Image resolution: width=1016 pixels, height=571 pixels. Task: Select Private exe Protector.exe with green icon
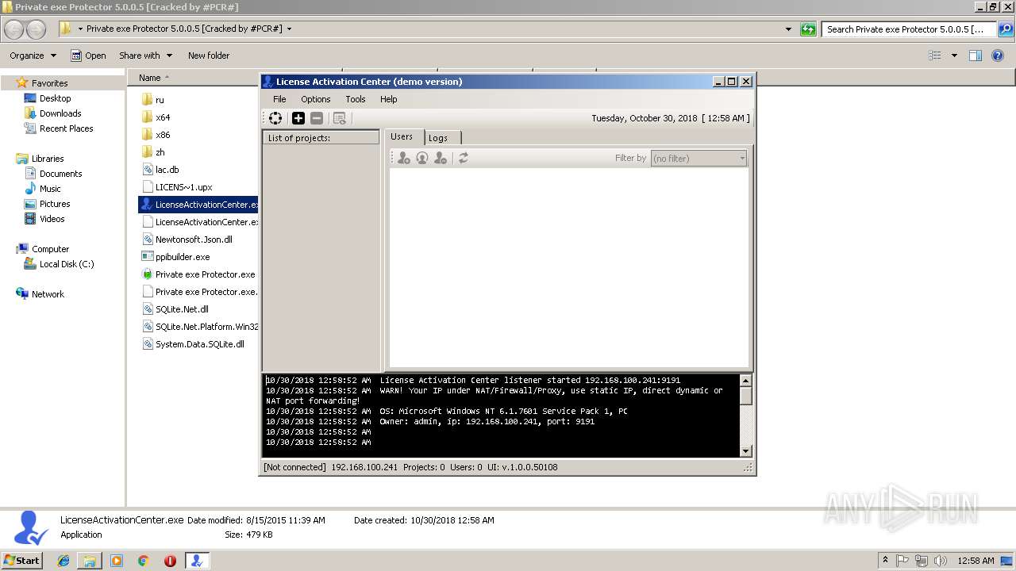(198, 274)
